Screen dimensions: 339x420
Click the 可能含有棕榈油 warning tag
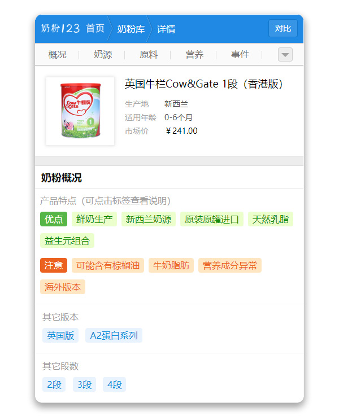(108, 265)
